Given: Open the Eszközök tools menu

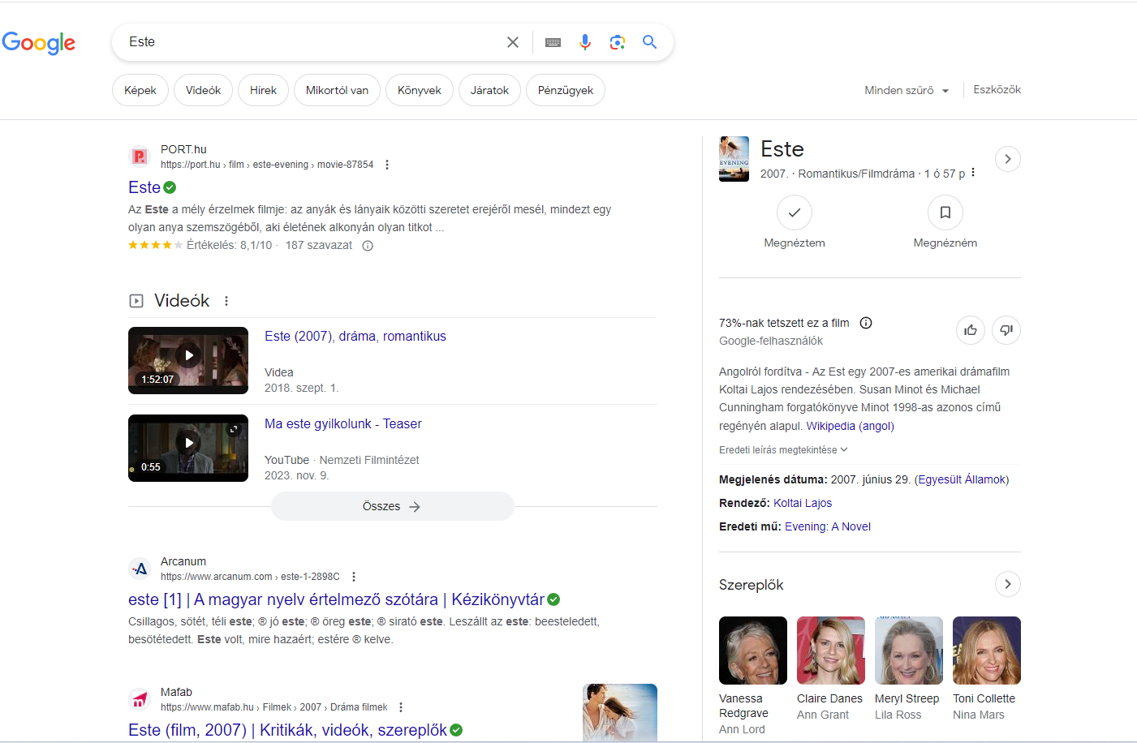Looking at the screenshot, I should 997,90.
